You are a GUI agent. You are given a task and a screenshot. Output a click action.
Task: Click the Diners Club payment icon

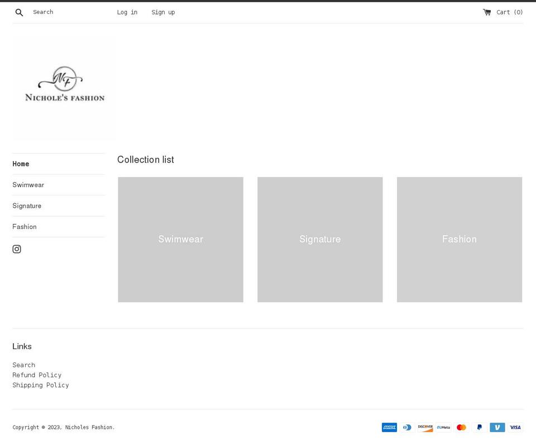click(x=407, y=427)
